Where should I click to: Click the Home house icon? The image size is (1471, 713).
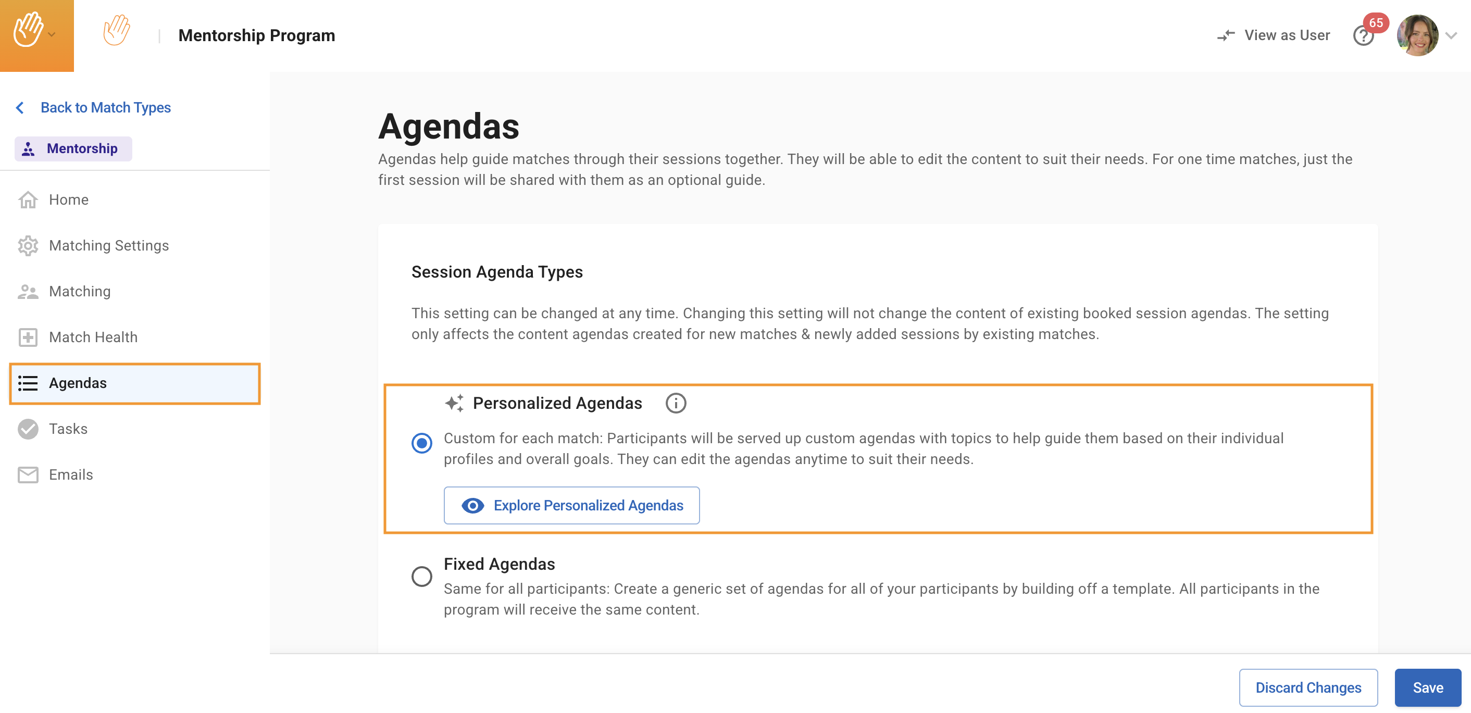click(28, 200)
